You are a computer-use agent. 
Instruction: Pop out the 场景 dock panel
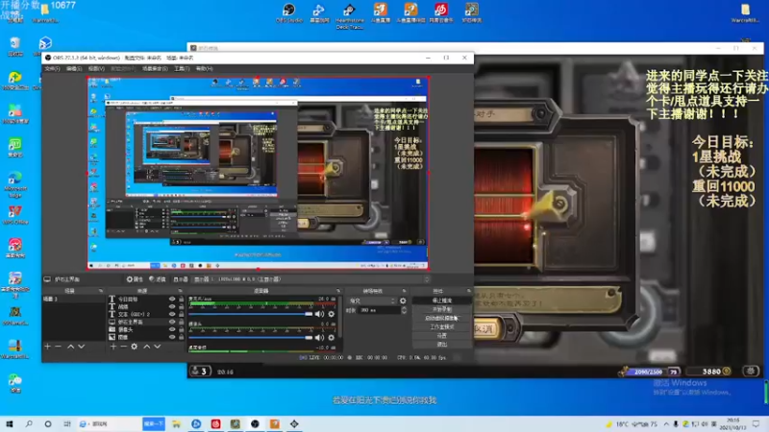101,291
